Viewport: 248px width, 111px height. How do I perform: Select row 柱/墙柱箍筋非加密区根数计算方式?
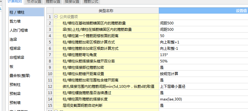[106, 49]
